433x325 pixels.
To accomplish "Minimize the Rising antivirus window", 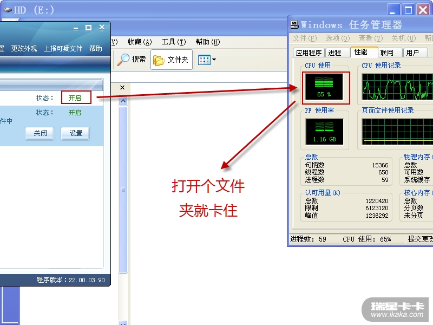I will coord(76,28).
